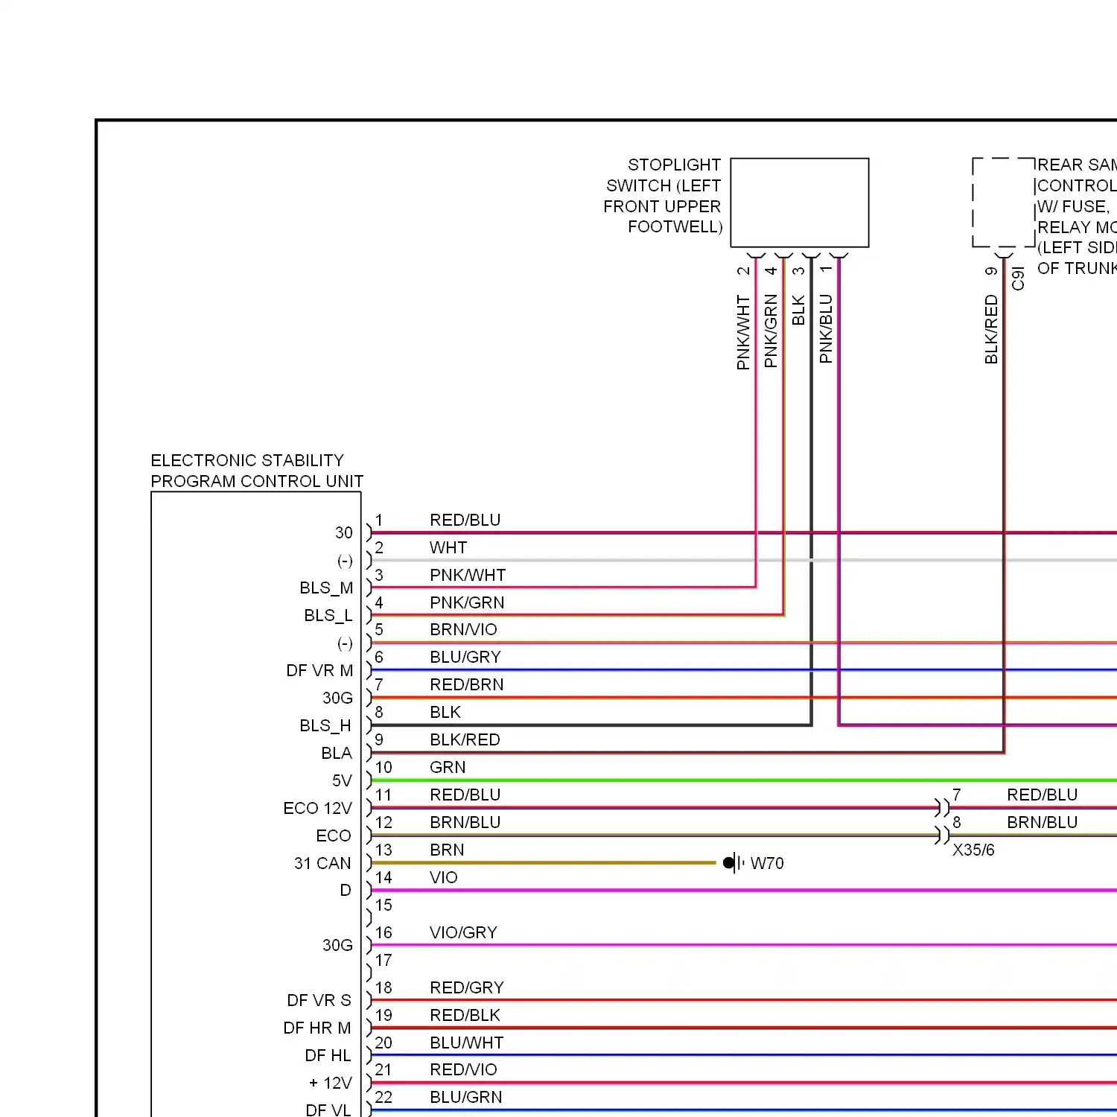Viewport: 1117px width, 1117px height.
Task: Select the BLS_H terminal label
Action: (325, 725)
